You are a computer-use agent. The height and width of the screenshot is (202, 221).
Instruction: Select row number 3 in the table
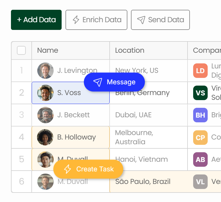point(21,115)
